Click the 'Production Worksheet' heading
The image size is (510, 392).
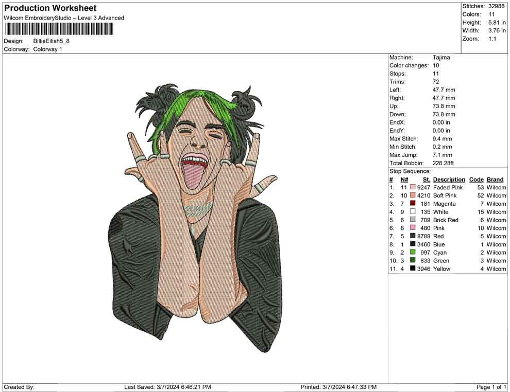[50, 8]
